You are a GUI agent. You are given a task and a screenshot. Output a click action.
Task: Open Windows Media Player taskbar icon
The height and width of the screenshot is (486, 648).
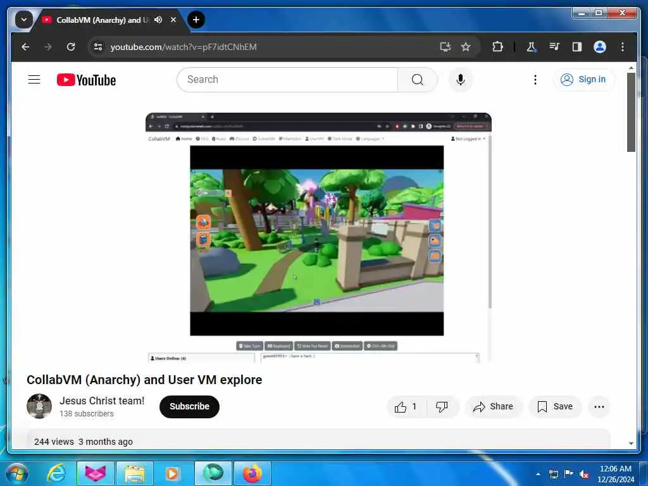click(172, 473)
